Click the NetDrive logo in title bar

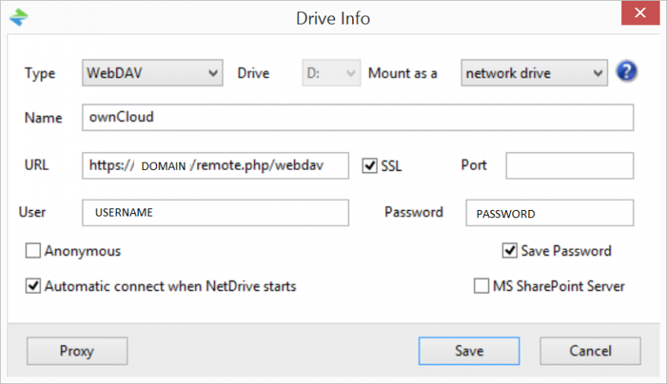point(19,17)
